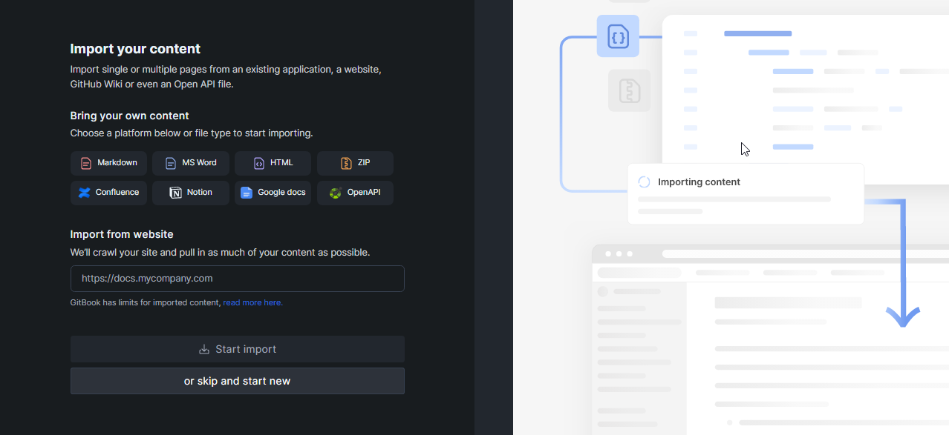
Task: Click the "Import from website" heading
Action: [x=122, y=234]
